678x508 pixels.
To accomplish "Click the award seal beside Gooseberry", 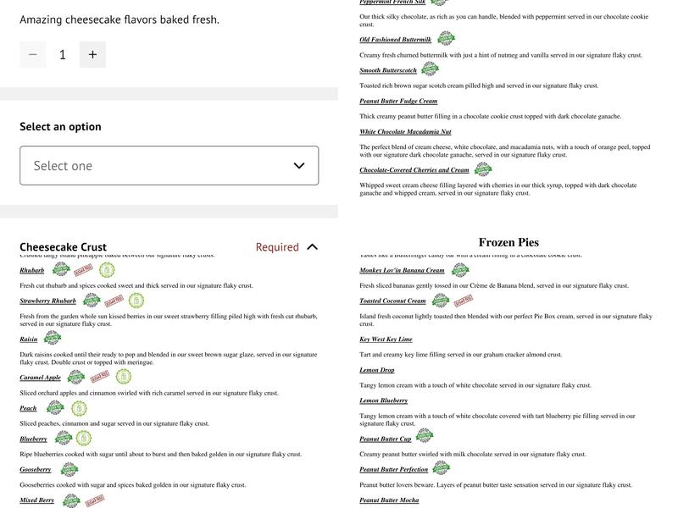I will [x=72, y=467].
